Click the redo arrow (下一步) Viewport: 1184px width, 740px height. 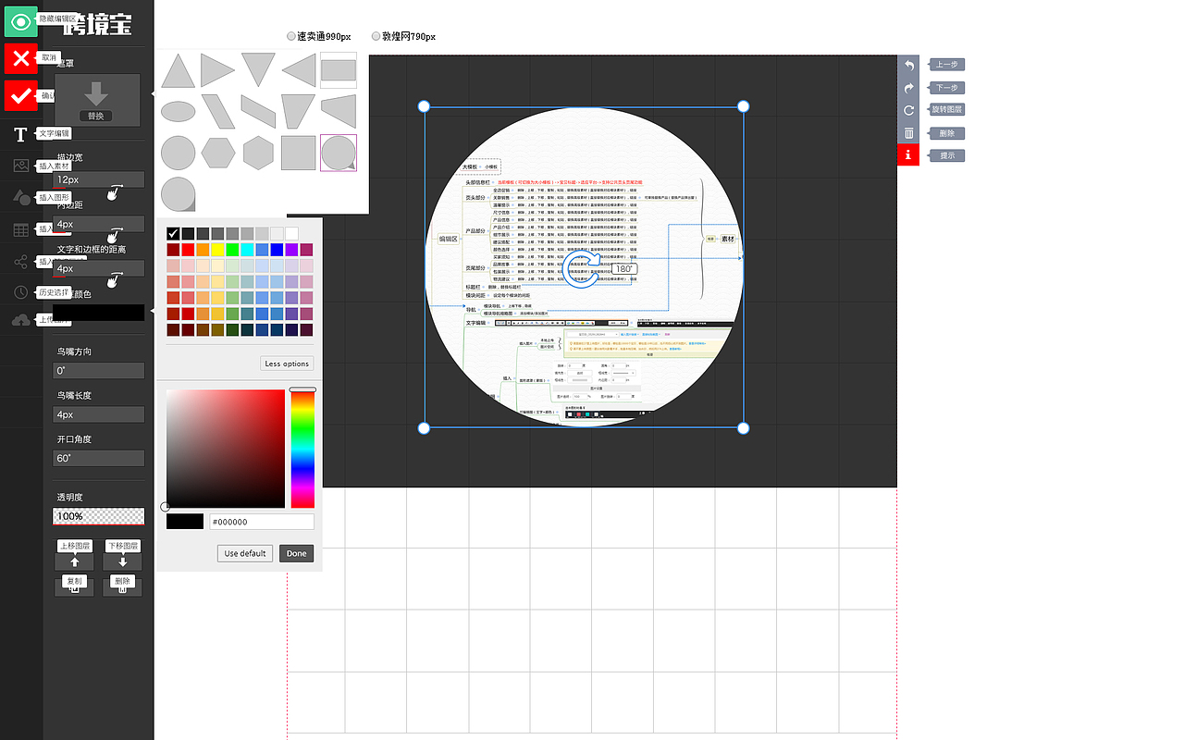click(908, 88)
